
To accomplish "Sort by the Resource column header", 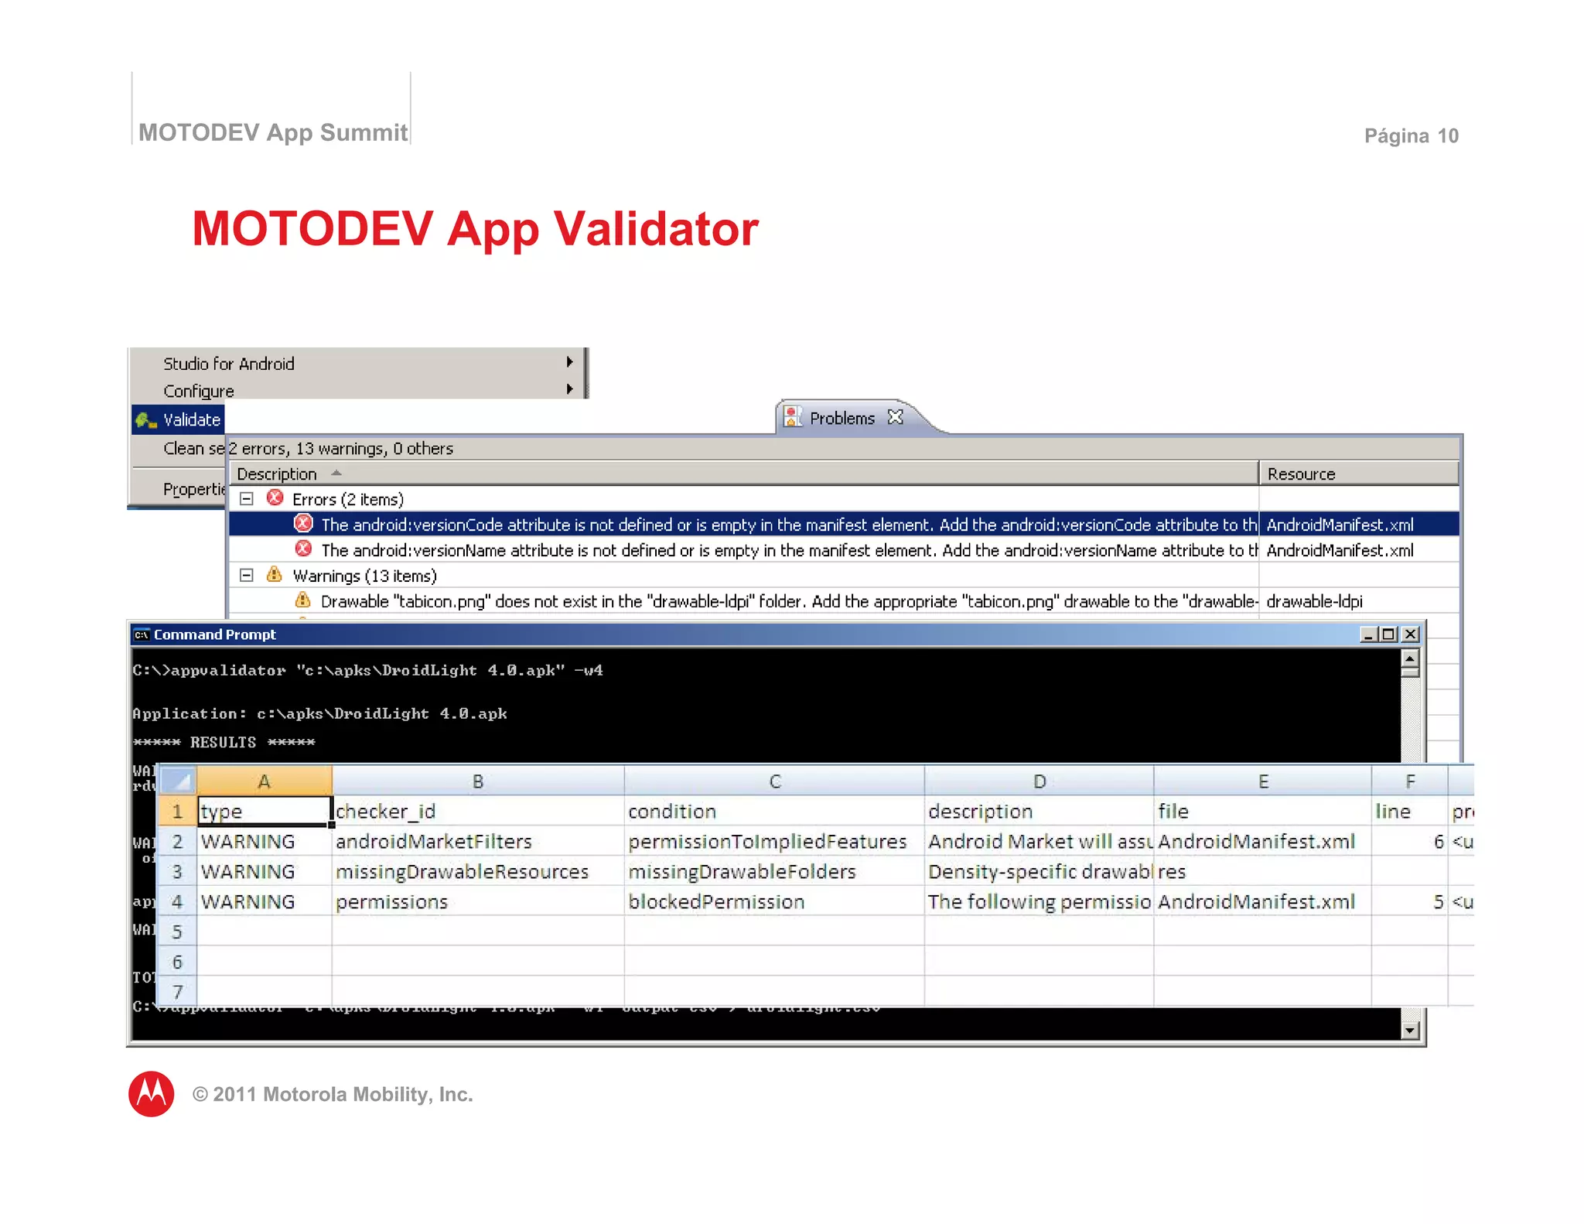I will [1359, 474].
